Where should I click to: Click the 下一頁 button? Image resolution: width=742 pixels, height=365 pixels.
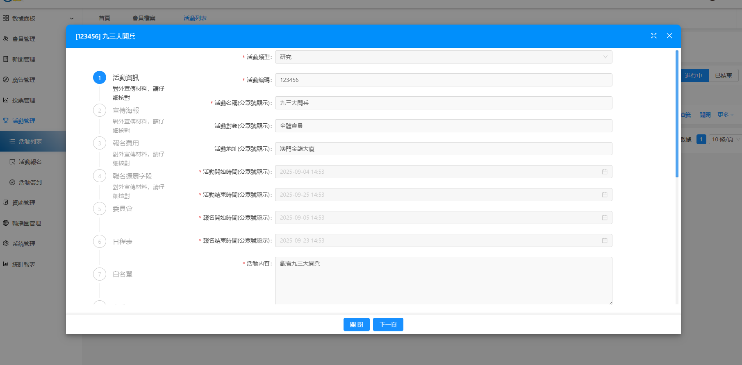point(388,324)
